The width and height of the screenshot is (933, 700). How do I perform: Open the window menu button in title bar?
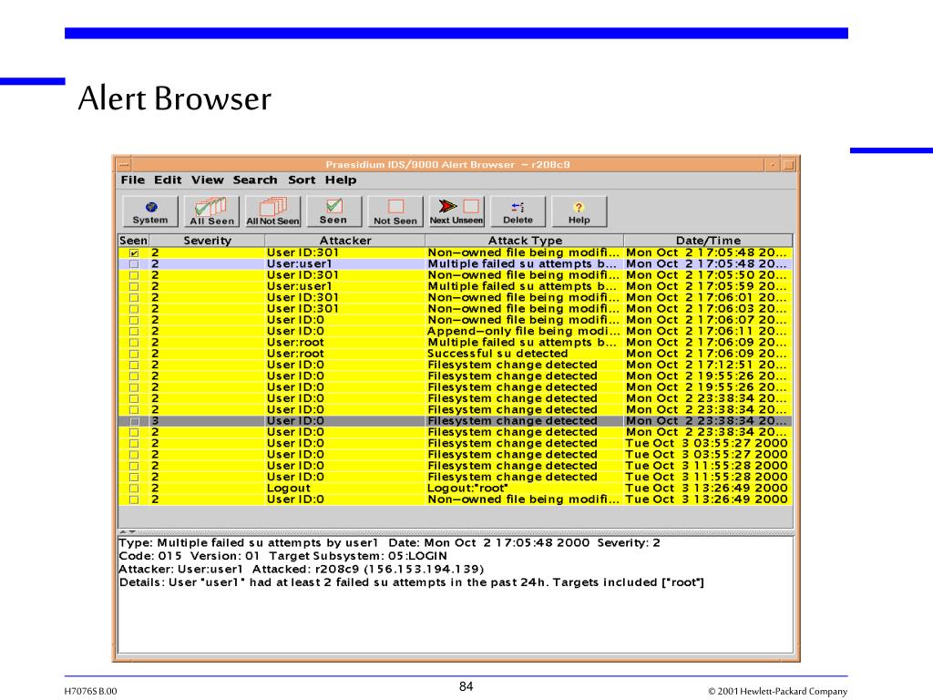[x=124, y=164]
